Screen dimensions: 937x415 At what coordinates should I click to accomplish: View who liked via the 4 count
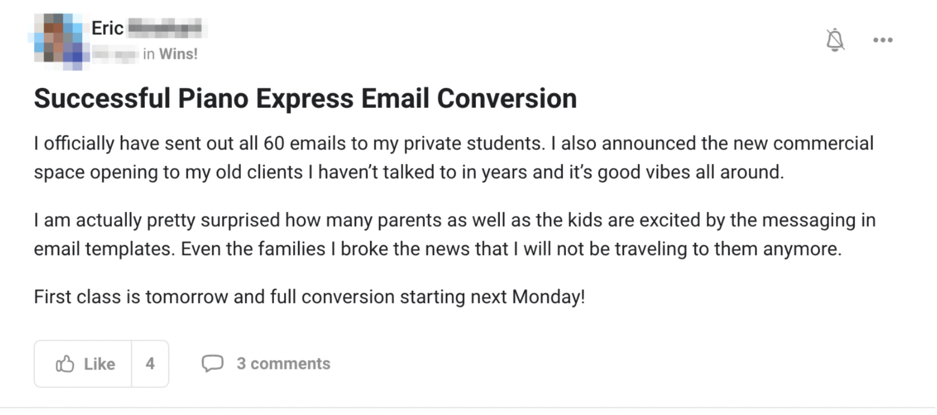tap(150, 364)
